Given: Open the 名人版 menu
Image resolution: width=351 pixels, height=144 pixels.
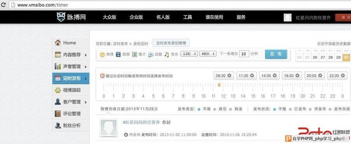Looking at the screenshot, I should [x=163, y=17].
